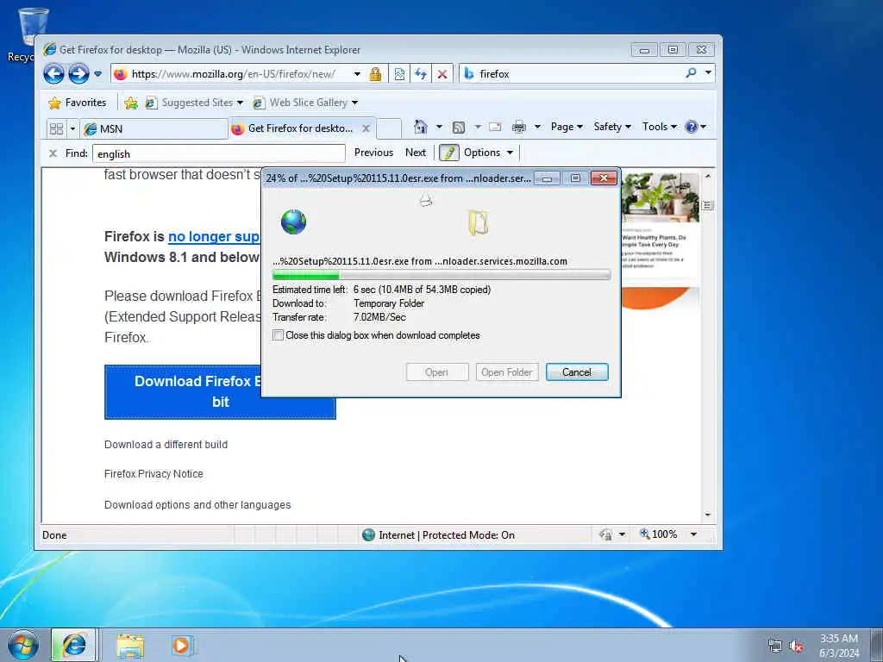This screenshot has width=883, height=662.
Task: Open the Safety menu
Action: click(x=612, y=127)
